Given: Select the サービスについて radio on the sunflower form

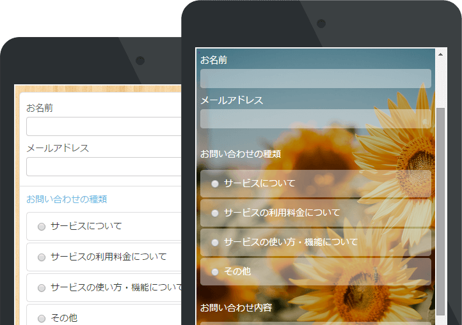Looking at the screenshot, I should click(x=215, y=183).
